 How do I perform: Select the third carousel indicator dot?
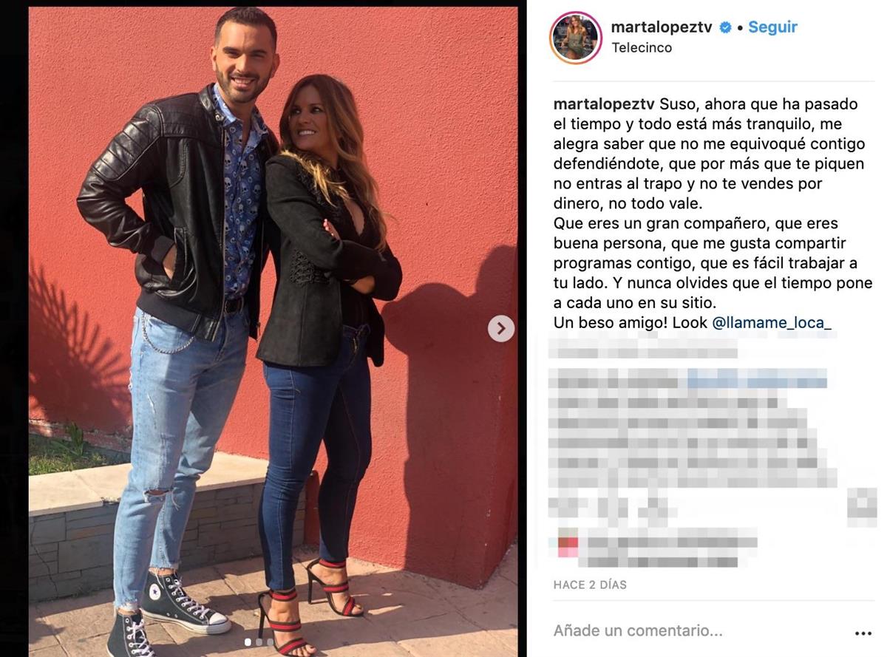click(270, 642)
